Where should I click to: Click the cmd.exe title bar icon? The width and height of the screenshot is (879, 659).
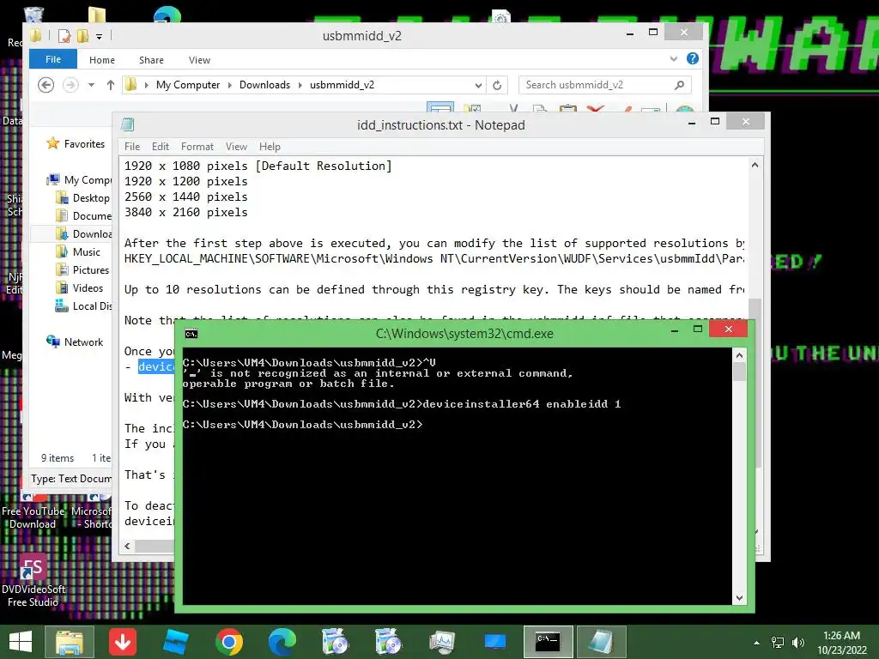point(191,334)
